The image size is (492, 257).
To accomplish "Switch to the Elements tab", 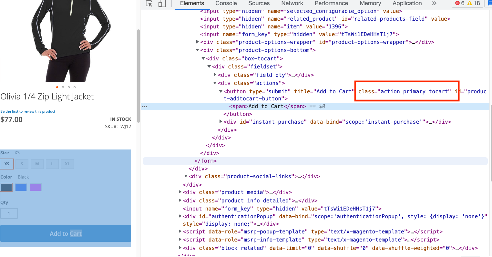I will coord(192,3).
